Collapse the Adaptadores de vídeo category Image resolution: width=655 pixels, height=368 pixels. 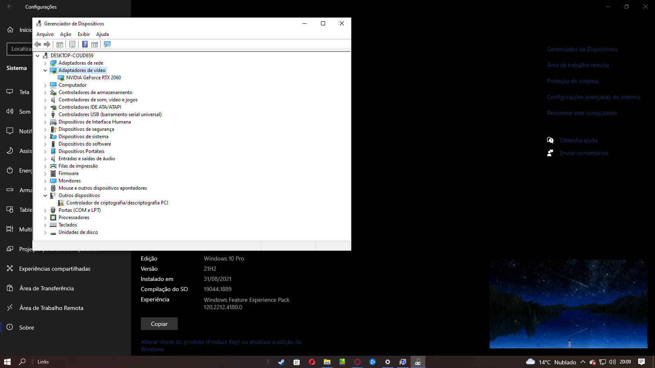click(45, 70)
